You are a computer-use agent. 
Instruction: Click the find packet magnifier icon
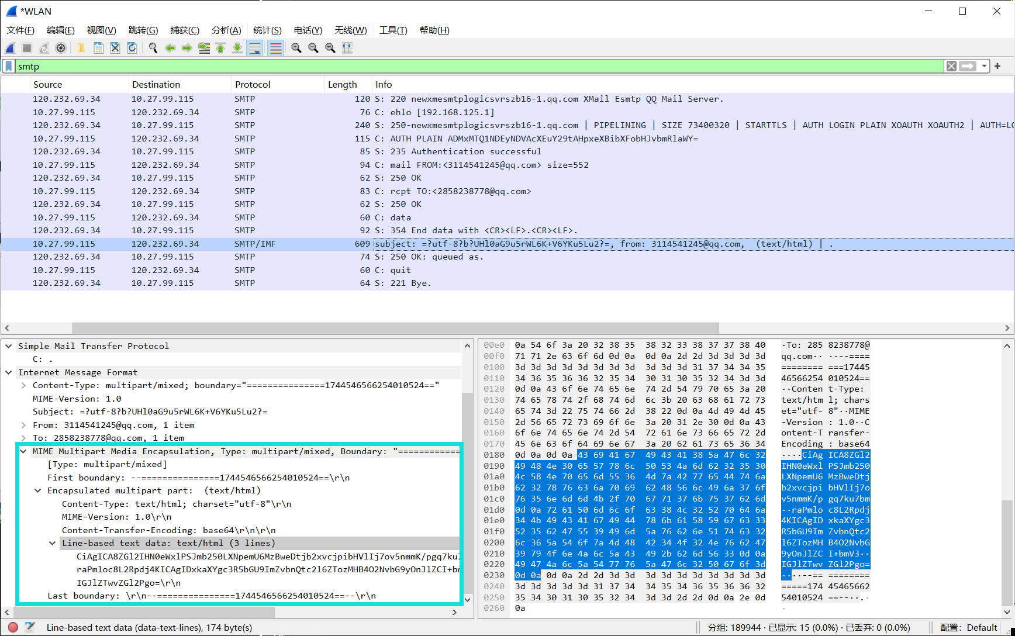pyautogui.click(x=153, y=48)
